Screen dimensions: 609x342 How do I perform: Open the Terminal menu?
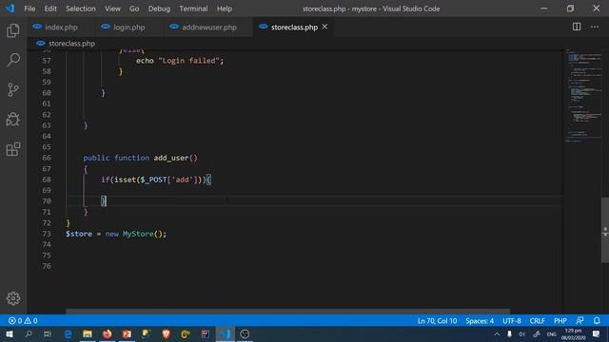pos(193,9)
